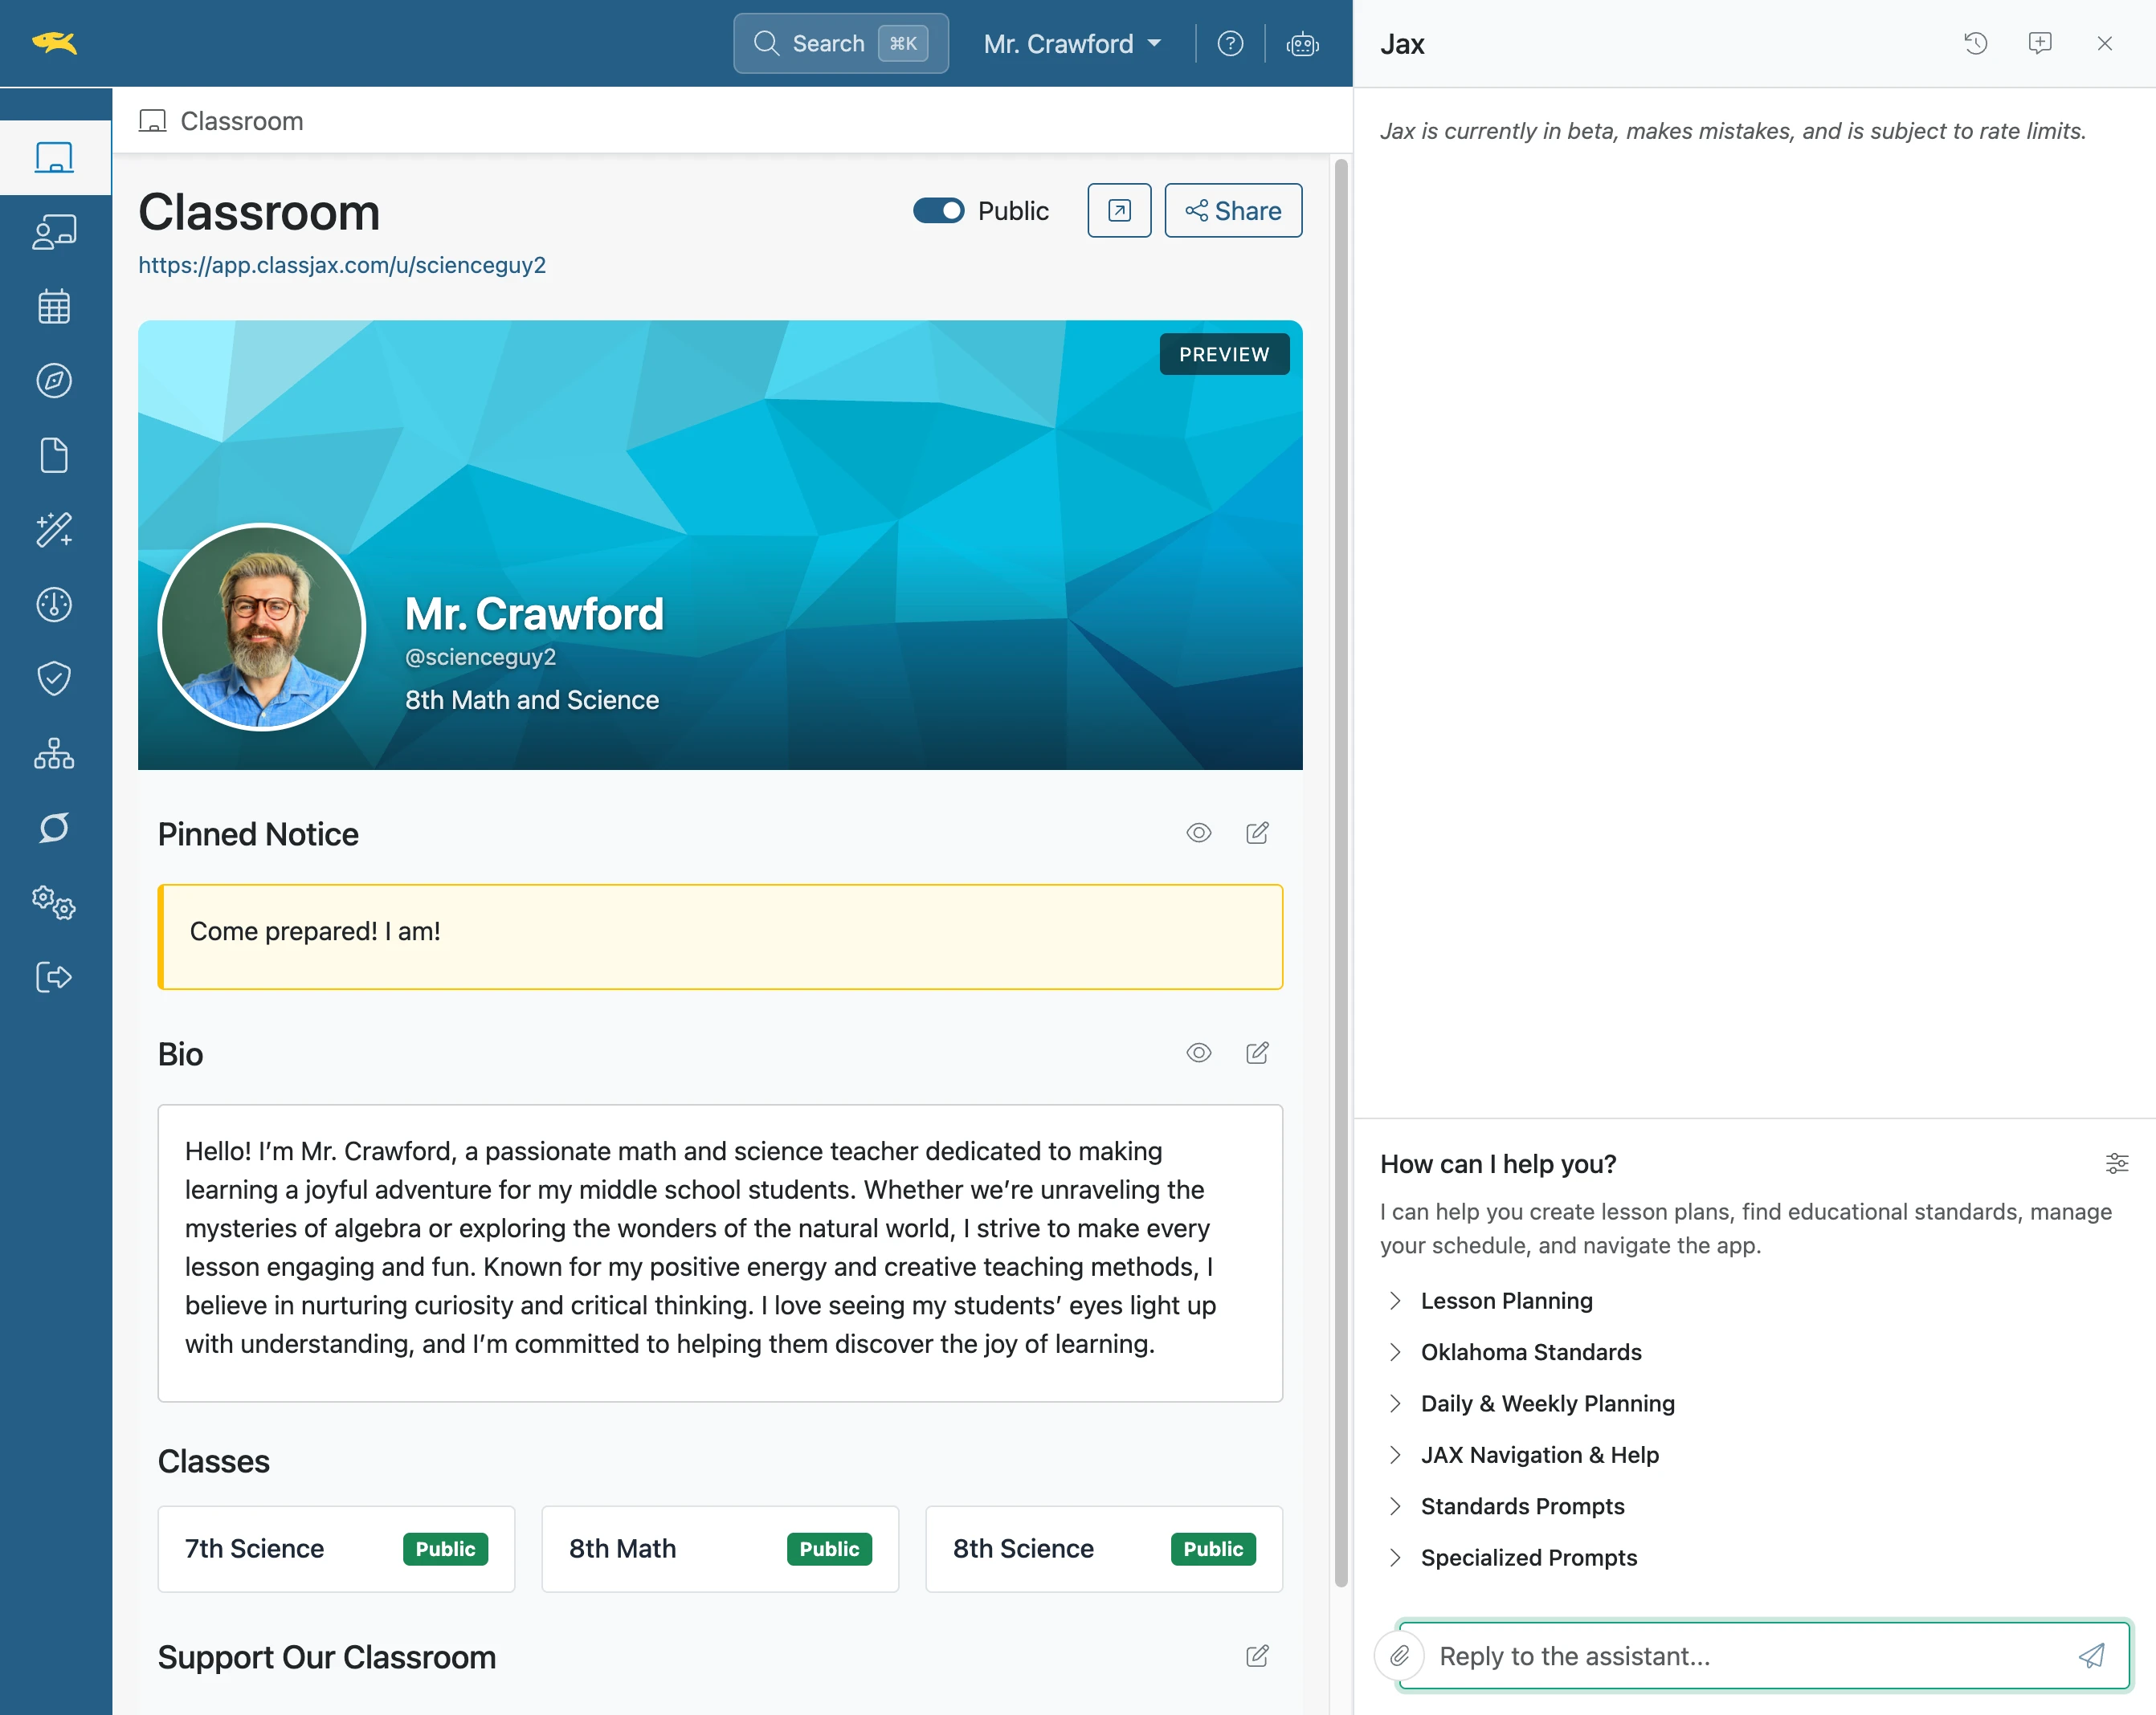Select the Classroom sidebar tab

[55, 158]
